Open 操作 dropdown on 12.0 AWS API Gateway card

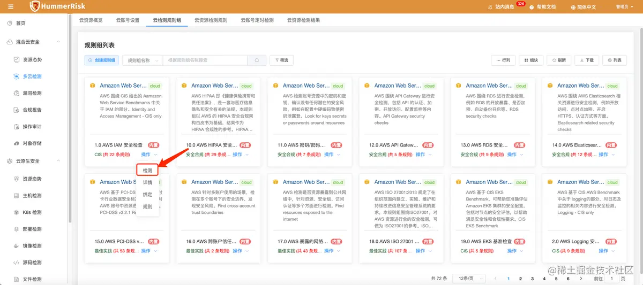[x=423, y=155]
